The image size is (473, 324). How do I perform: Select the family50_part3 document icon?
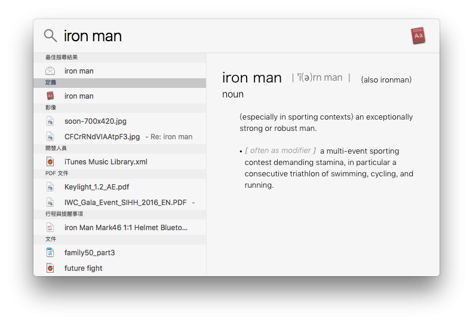(x=50, y=253)
